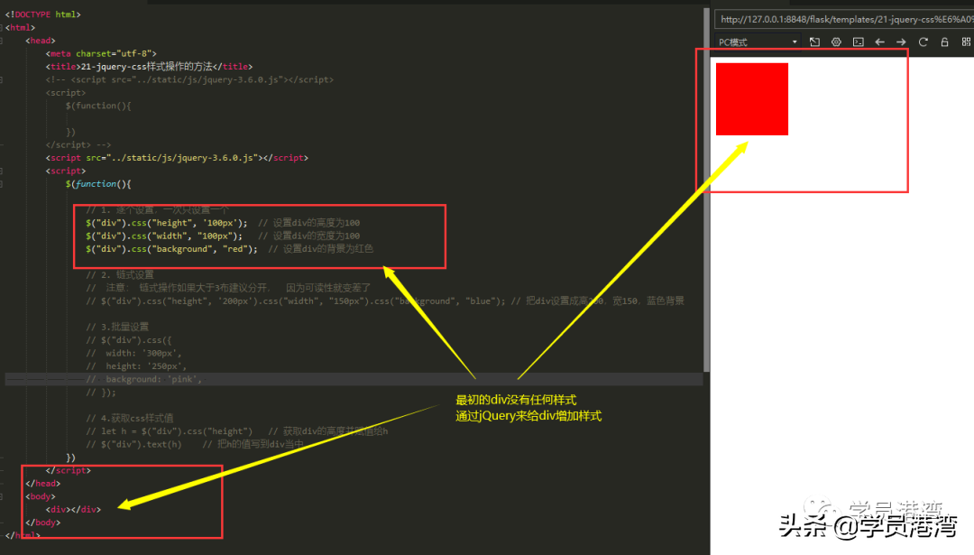Screen dimensions: 974x555
Task: Click the editor vertical scrollbar
Action: [706, 190]
